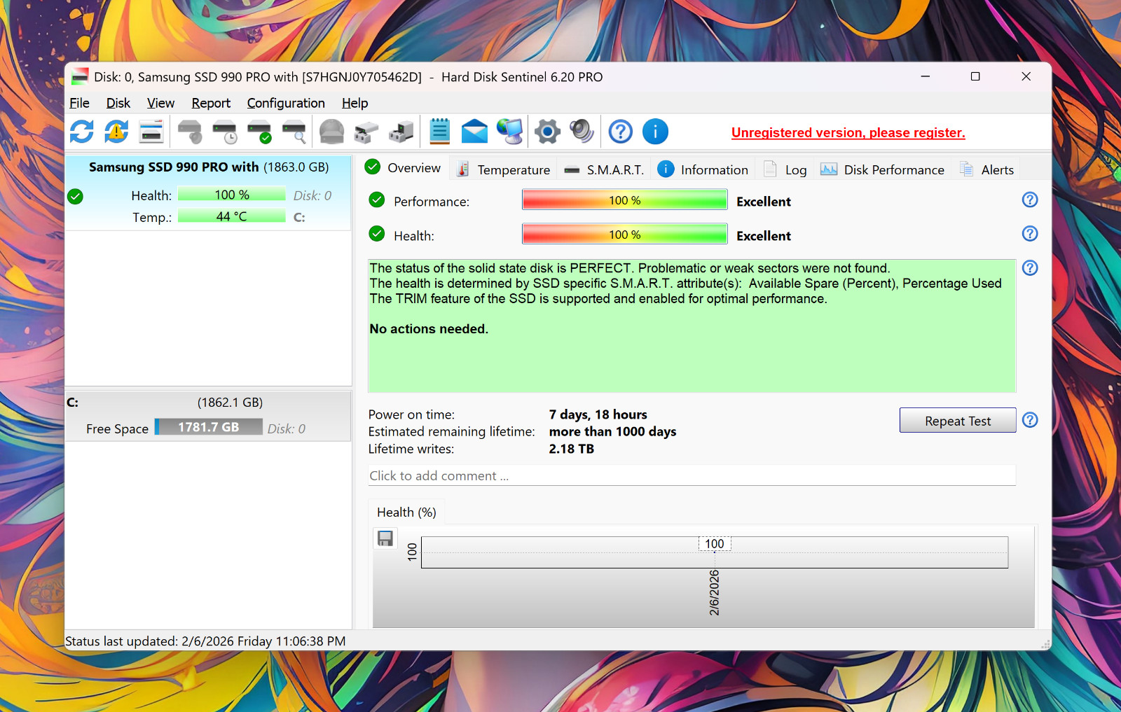
Task: Switch to the Log tab
Action: (785, 169)
